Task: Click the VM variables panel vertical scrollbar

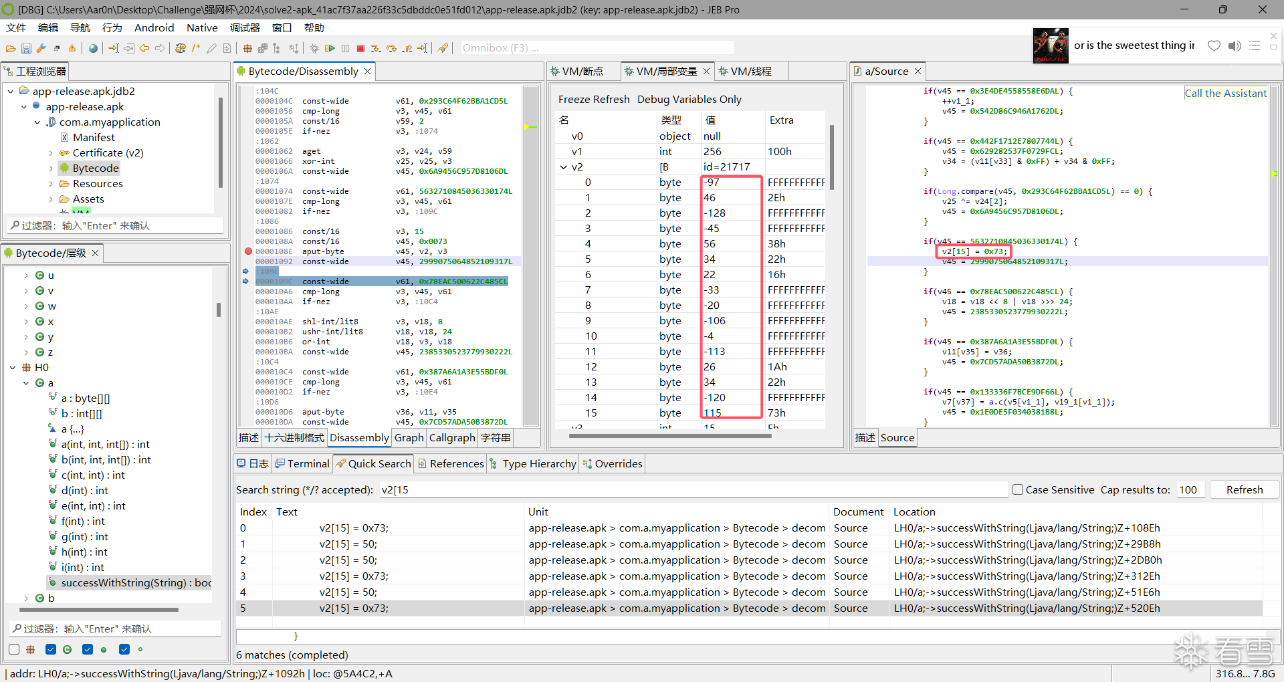Action: click(x=831, y=157)
